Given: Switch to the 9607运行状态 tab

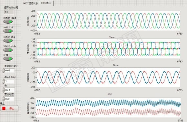Looking at the screenshot, I should point(31,3).
